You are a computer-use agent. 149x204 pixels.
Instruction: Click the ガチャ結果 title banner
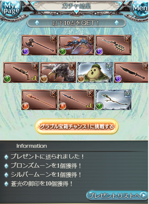pyautogui.click(x=76, y=6)
